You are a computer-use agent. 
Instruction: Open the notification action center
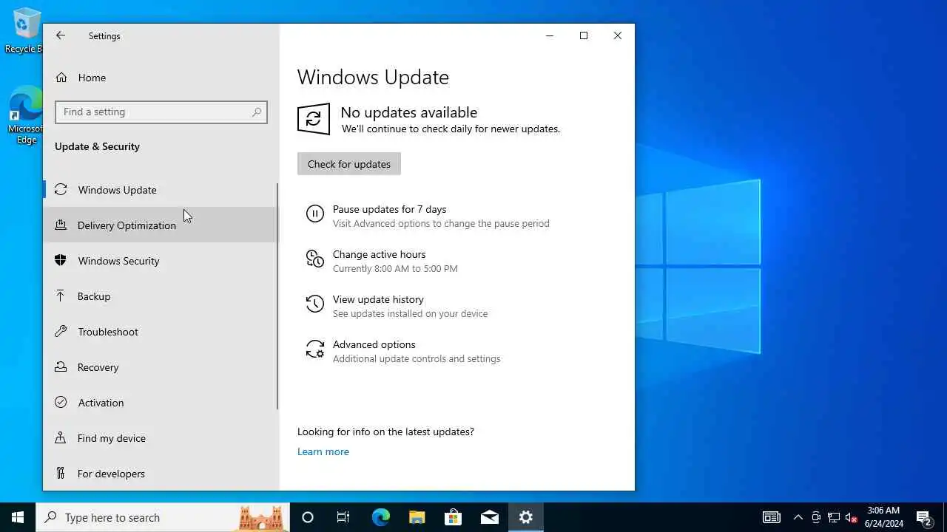(924, 517)
